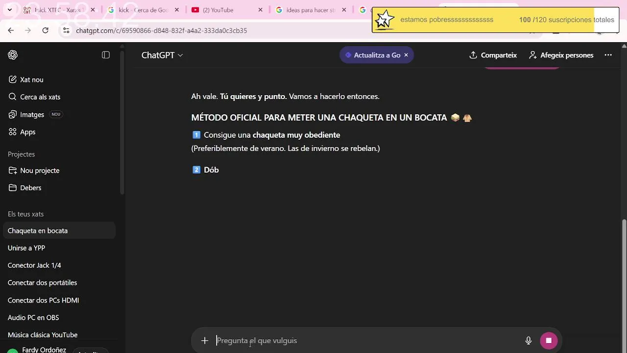Open the three-dot more options menu
This screenshot has height=353, width=627.
(608, 55)
